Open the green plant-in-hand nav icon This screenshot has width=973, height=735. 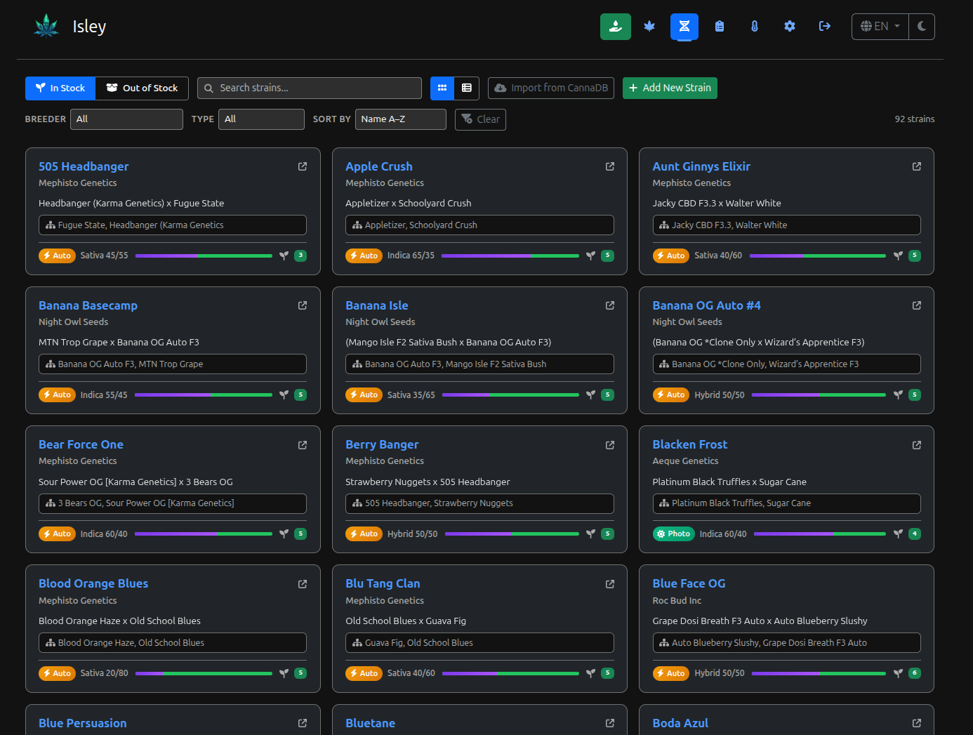[x=616, y=27]
